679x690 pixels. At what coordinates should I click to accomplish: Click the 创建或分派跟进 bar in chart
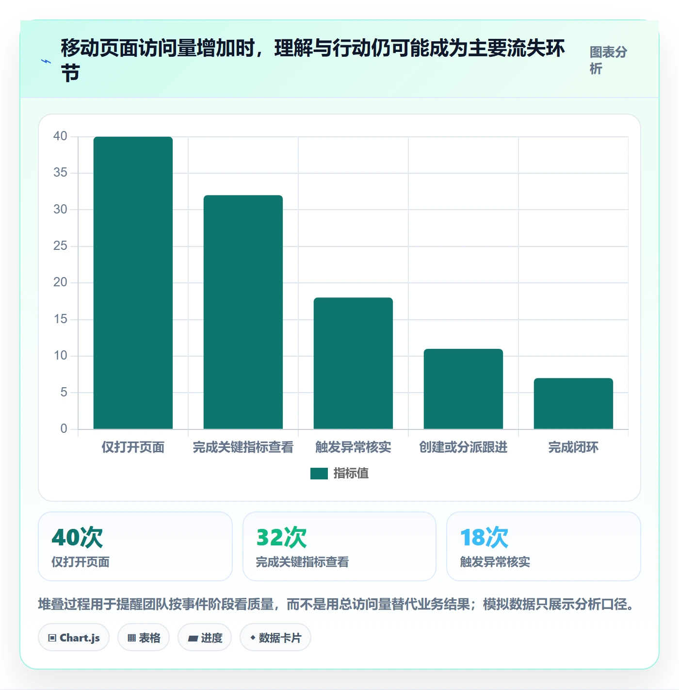463,389
